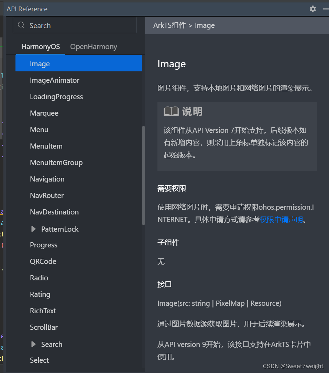Open RichText component page
The image size is (329, 373).
coord(43,311)
